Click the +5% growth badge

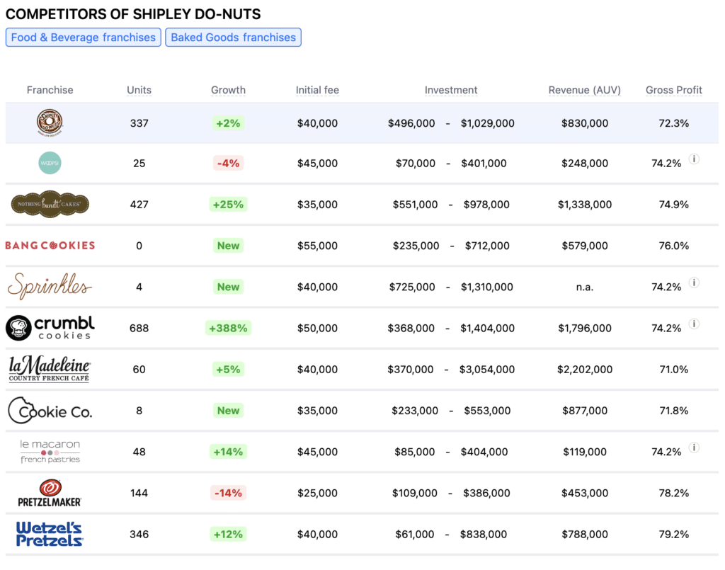pyautogui.click(x=229, y=370)
